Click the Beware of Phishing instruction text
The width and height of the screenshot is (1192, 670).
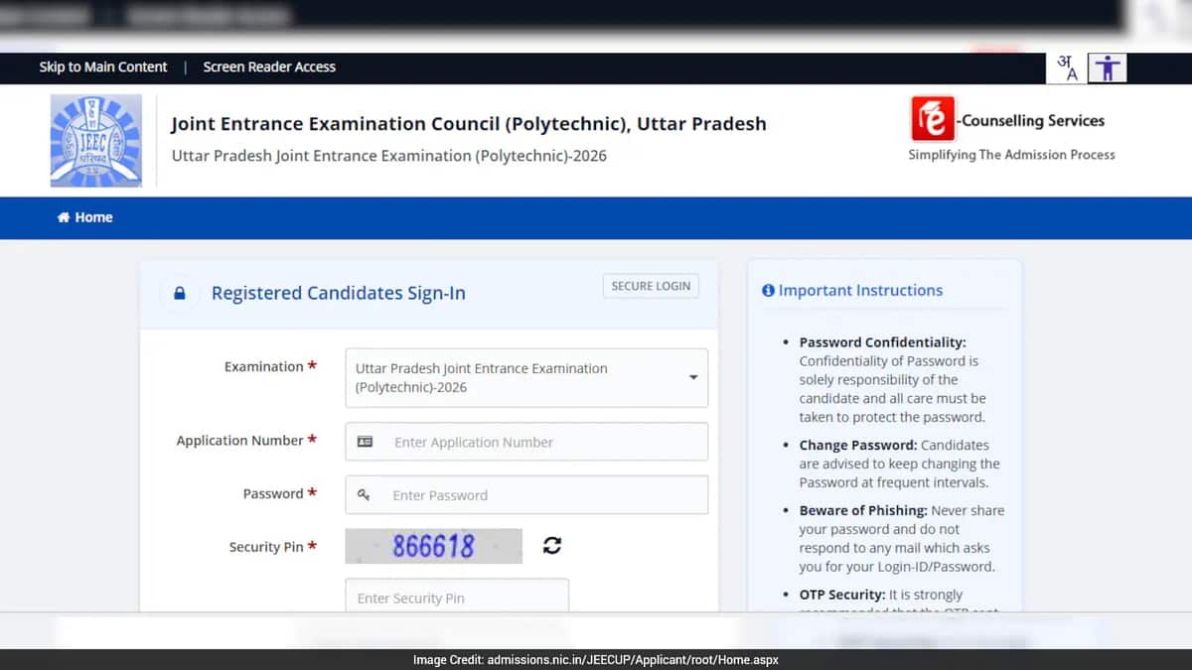[x=901, y=538]
